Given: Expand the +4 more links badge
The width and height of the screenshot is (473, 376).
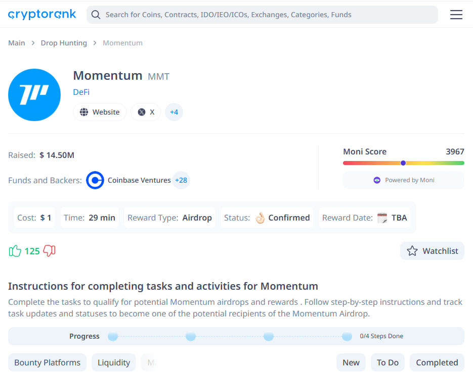Looking at the screenshot, I should click(174, 112).
